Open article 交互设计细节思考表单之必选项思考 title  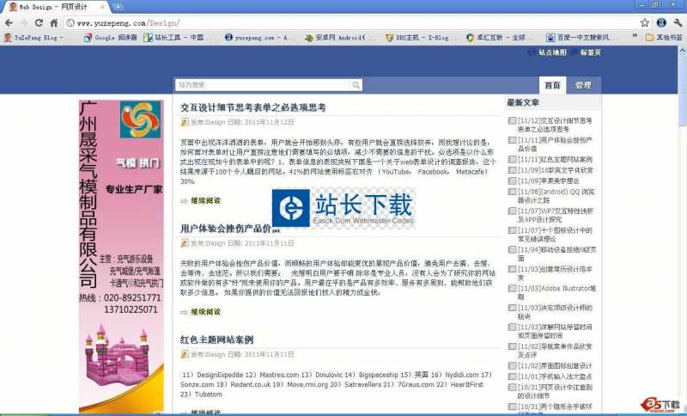(x=252, y=107)
